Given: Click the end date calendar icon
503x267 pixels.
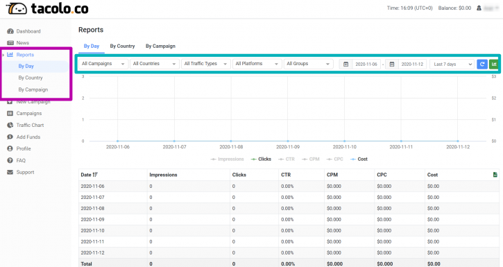Looking at the screenshot, I should [392, 64].
